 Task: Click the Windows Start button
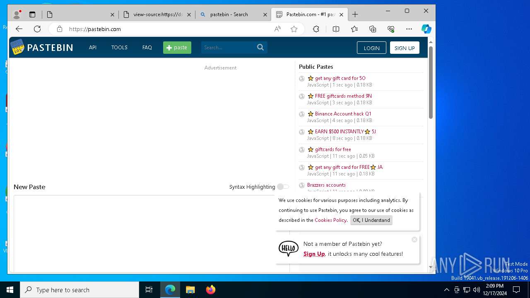10,290
